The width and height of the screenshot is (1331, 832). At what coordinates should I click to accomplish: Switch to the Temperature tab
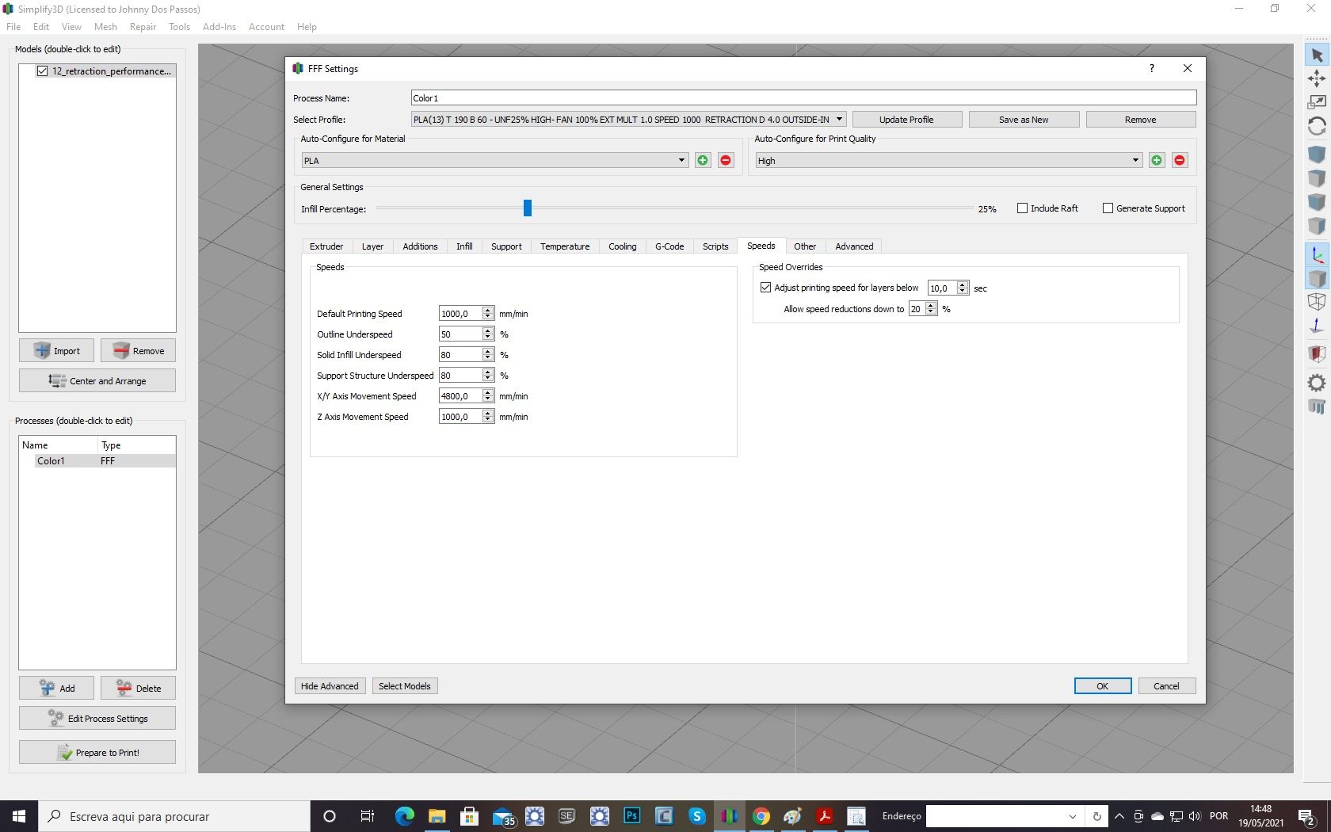click(x=565, y=246)
